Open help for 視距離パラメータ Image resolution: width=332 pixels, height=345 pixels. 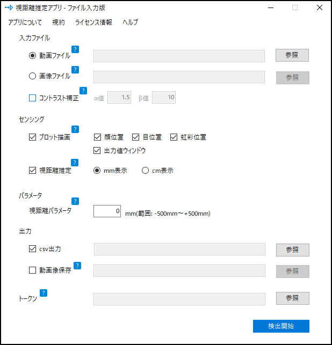click(75, 201)
